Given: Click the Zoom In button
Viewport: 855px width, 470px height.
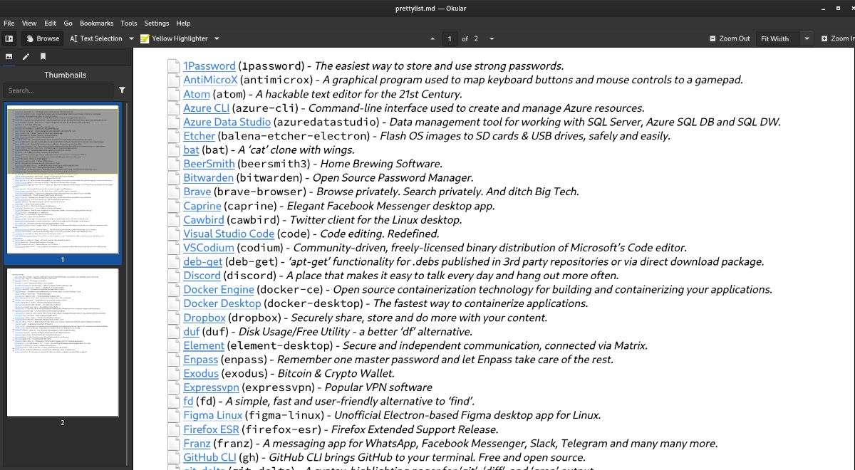Looking at the screenshot, I should click(x=836, y=38).
